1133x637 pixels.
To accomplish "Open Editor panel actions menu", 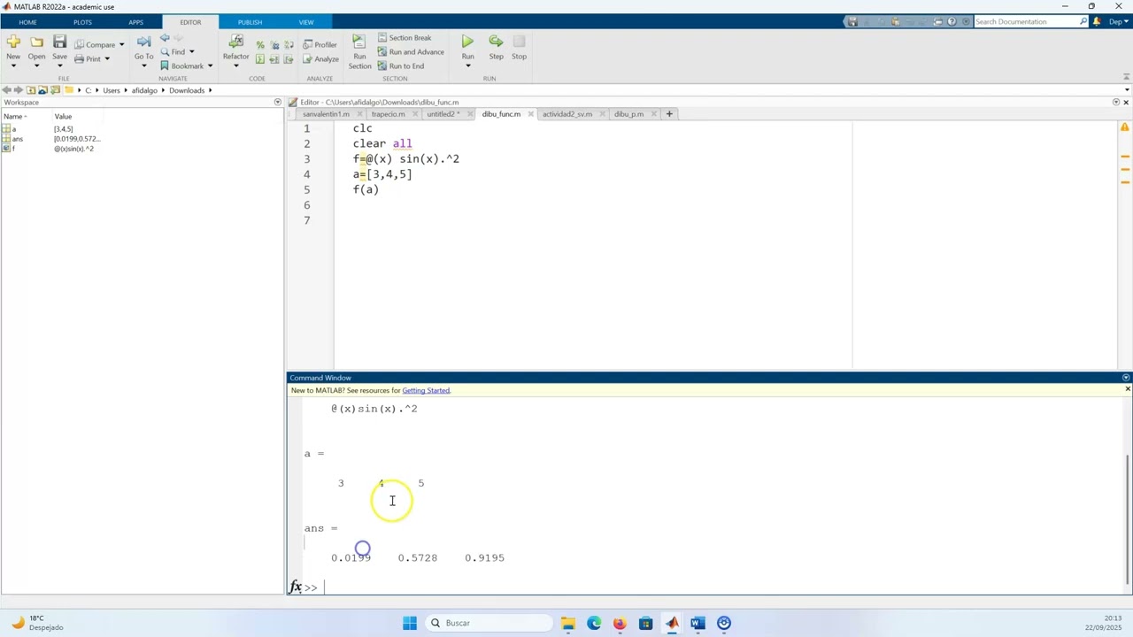I will pos(1115,102).
